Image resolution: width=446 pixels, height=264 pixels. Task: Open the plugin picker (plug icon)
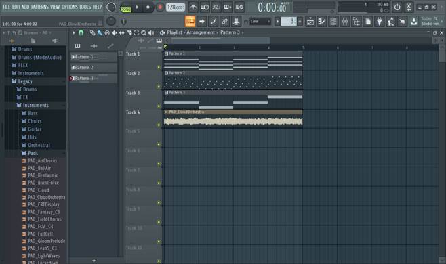click(379, 21)
